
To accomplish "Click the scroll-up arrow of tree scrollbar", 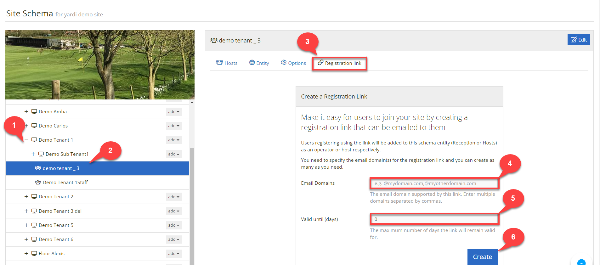I will (x=192, y=102).
